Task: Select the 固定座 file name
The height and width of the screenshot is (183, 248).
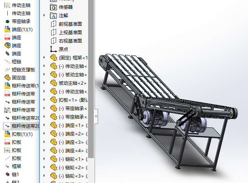Action: pos(19,77)
